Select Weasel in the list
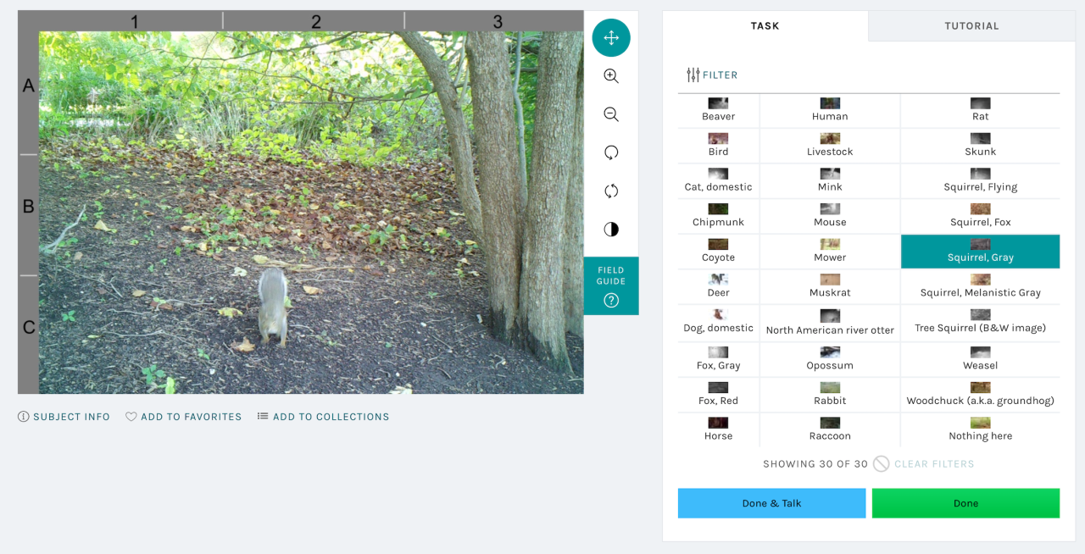This screenshot has width=1085, height=554. pos(980,359)
